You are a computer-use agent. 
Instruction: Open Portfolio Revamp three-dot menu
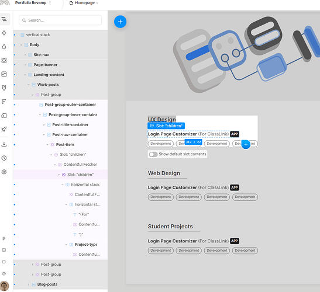(x=50, y=3)
